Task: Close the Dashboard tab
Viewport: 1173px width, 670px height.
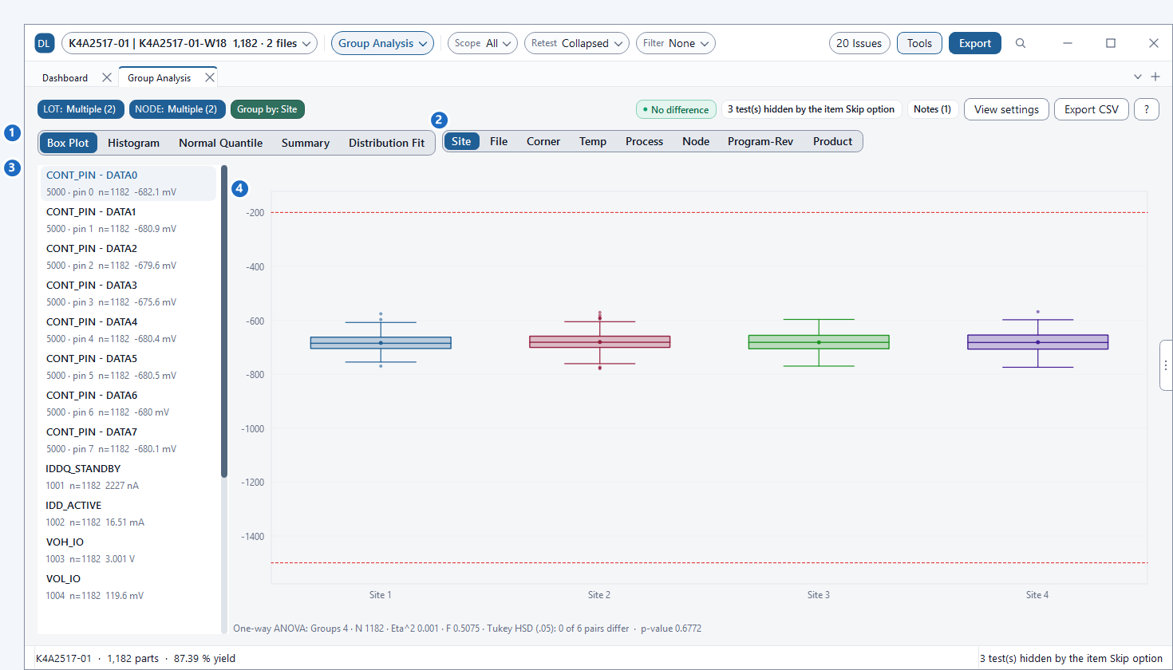Action: pyautogui.click(x=107, y=77)
